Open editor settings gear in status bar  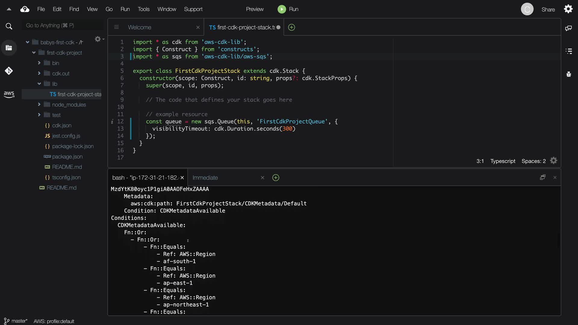click(554, 161)
